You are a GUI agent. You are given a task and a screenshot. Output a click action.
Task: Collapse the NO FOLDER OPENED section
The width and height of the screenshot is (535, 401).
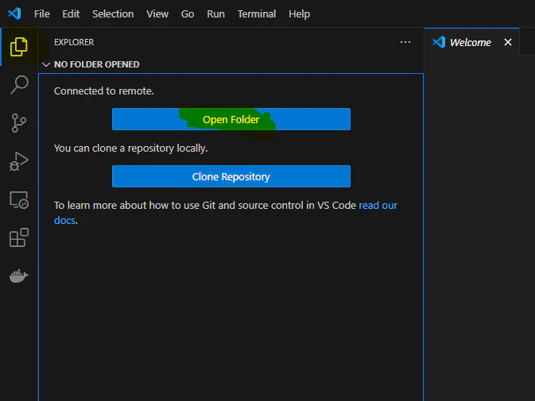pyautogui.click(x=46, y=64)
